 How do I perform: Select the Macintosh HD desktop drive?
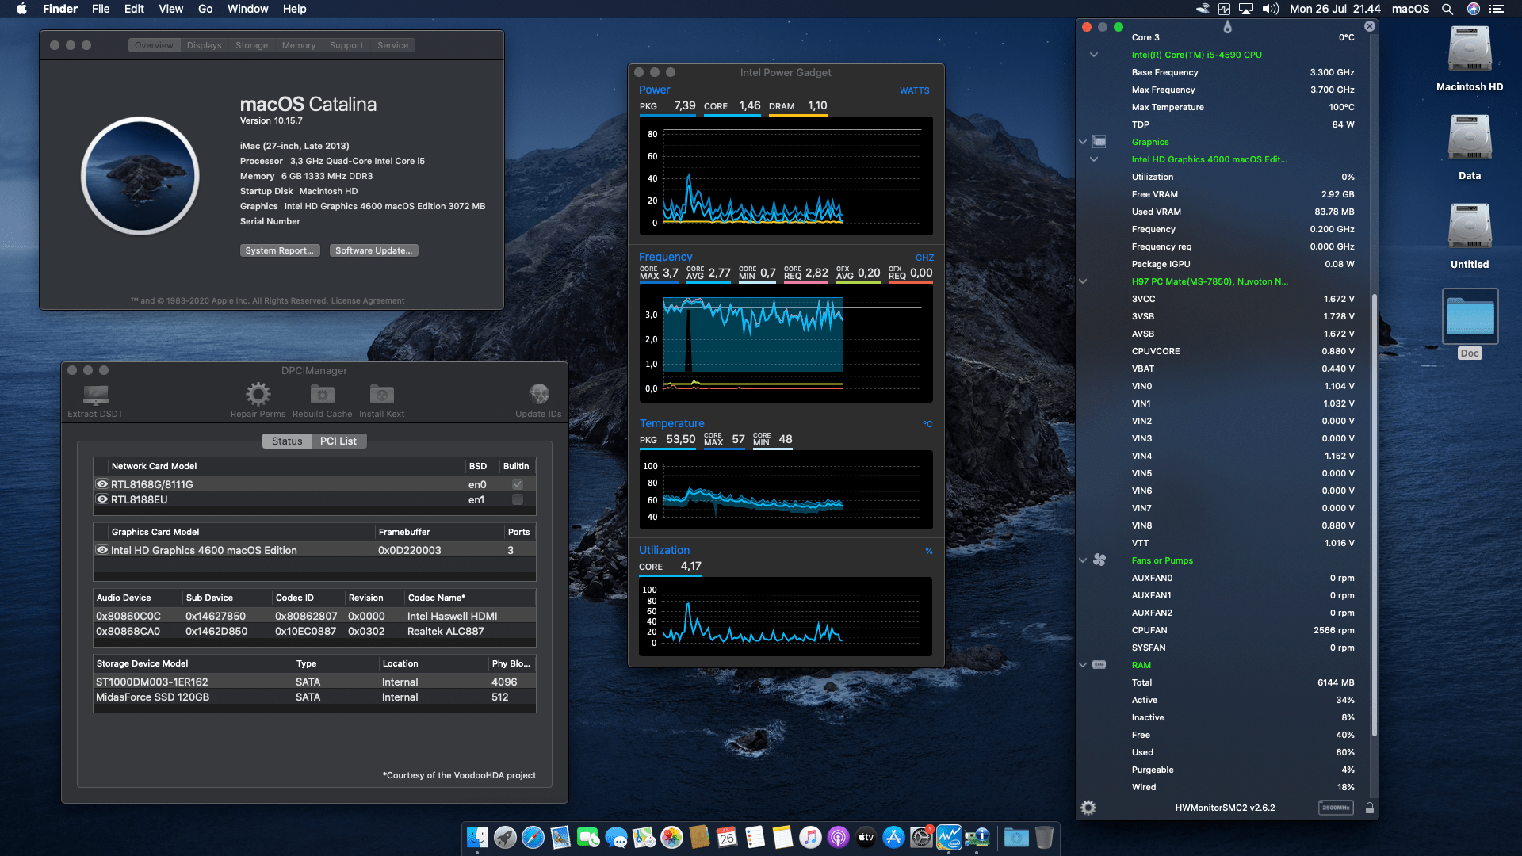point(1470,59)
